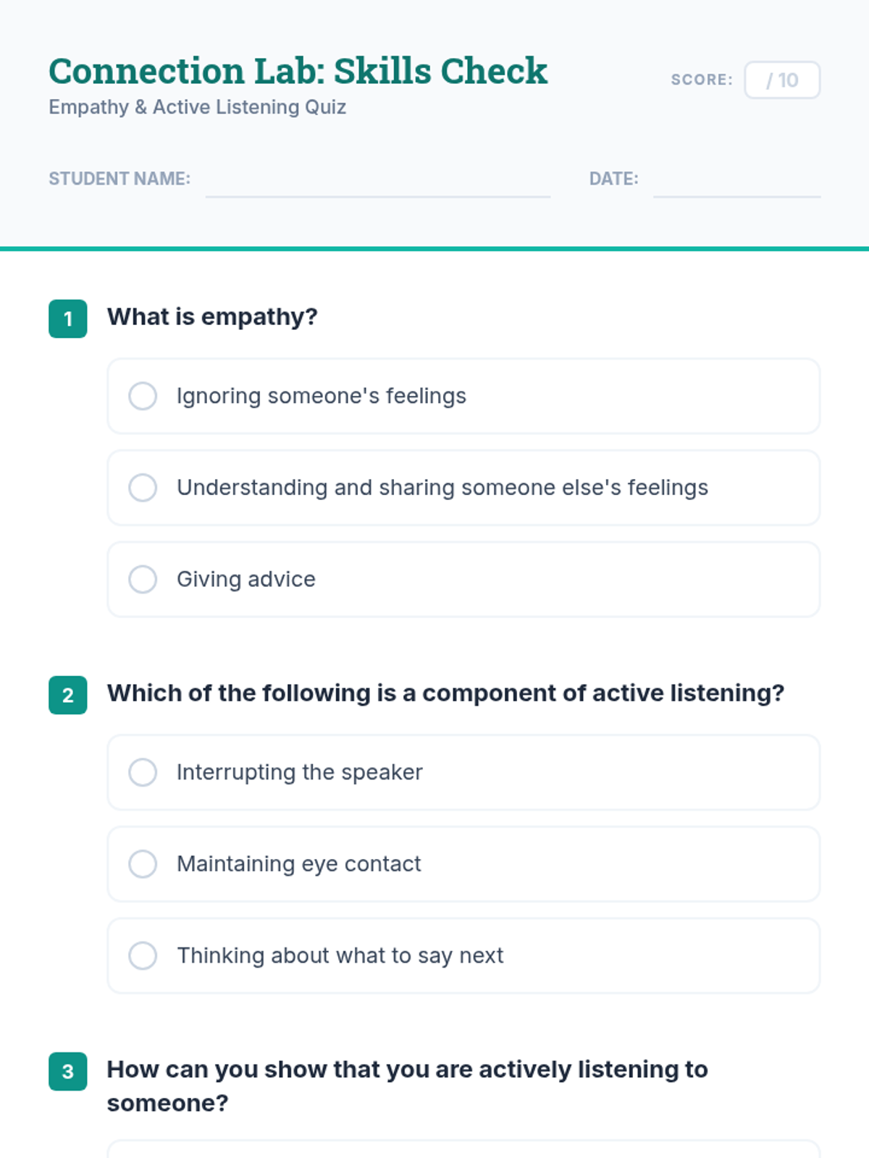Click the "Empathy & Active Listening Quiz" subtitle

[x=197, y=107]
